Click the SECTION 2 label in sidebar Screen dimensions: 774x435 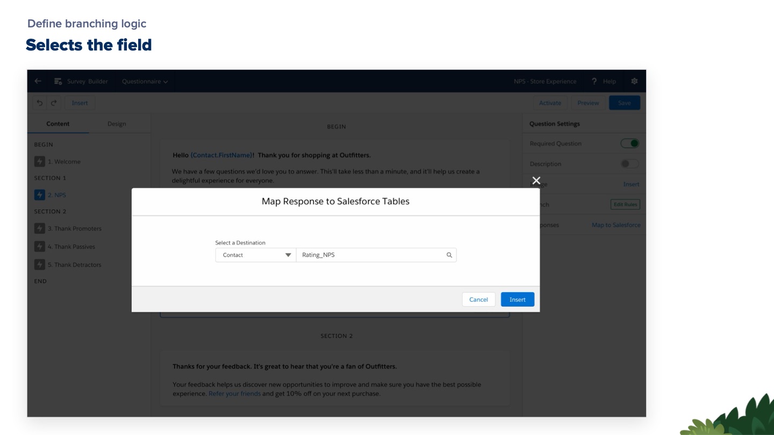(51, 212)
